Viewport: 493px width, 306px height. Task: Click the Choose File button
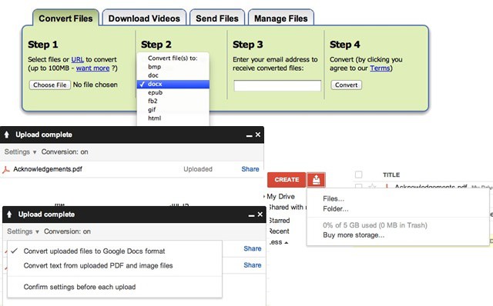tap(49, 85)
